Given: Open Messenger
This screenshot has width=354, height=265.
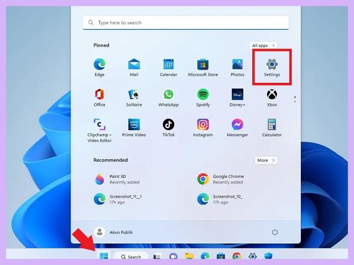Looking at the screenshot, I should point(237,128).
